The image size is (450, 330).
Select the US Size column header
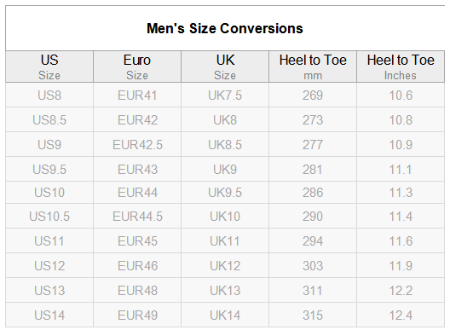pyautogui.click(x=49, y=67)
